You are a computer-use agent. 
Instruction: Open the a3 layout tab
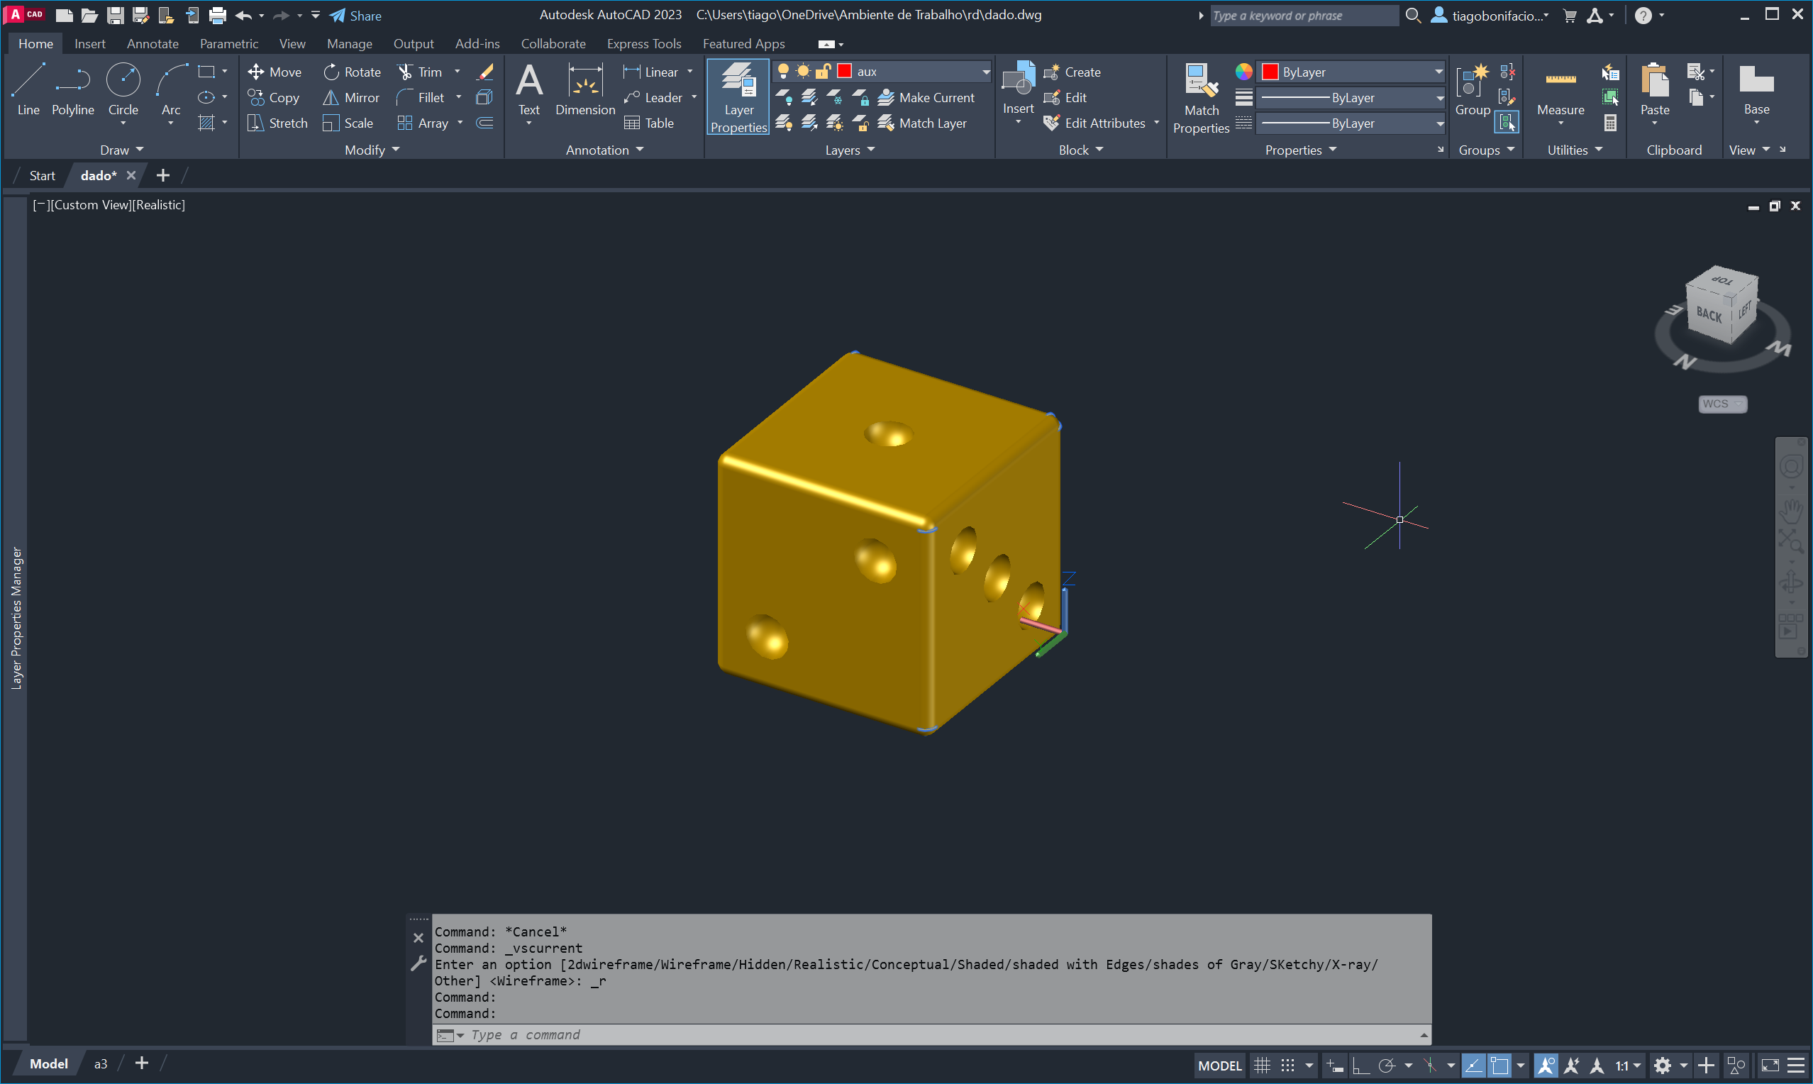coord(101,1064)
